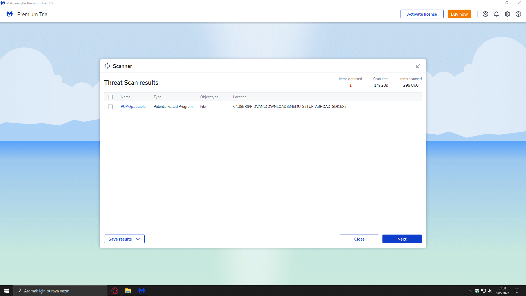Minimize the Malwarebytes window
526x296 pixels.
tap(494, 3)
